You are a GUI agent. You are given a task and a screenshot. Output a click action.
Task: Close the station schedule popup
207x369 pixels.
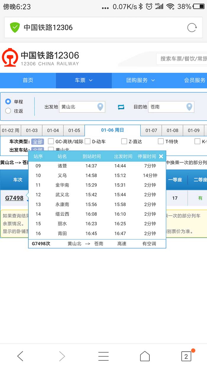[x=161, y=156]
